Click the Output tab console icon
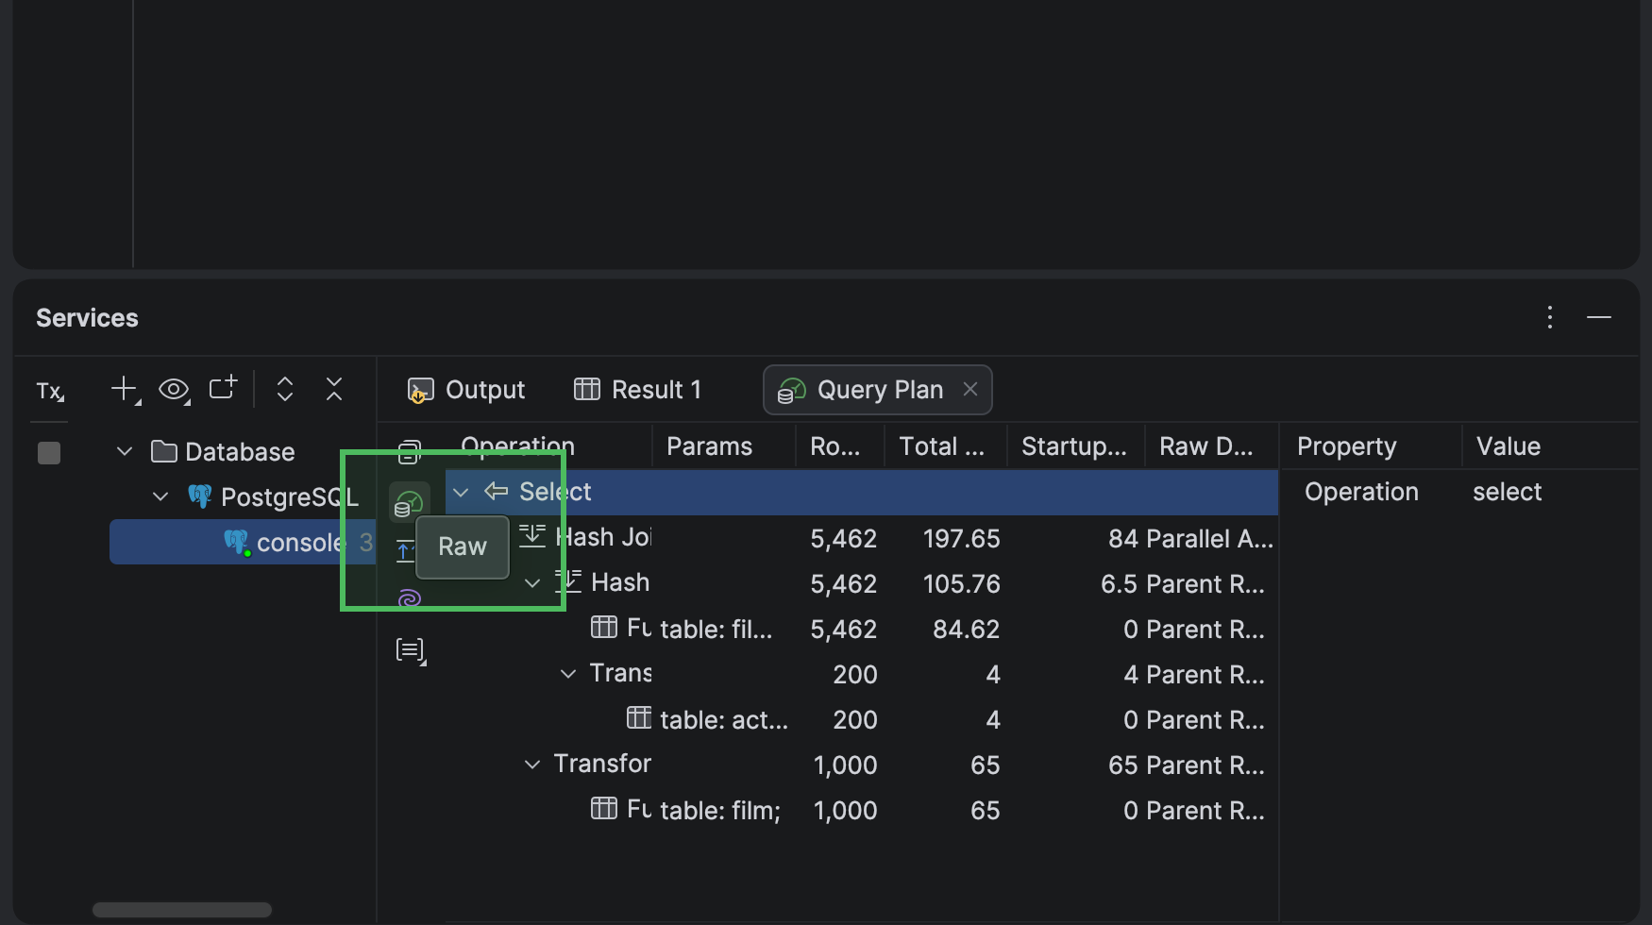The height and width of the screenshot is (925, 1652). click(420, 390)
